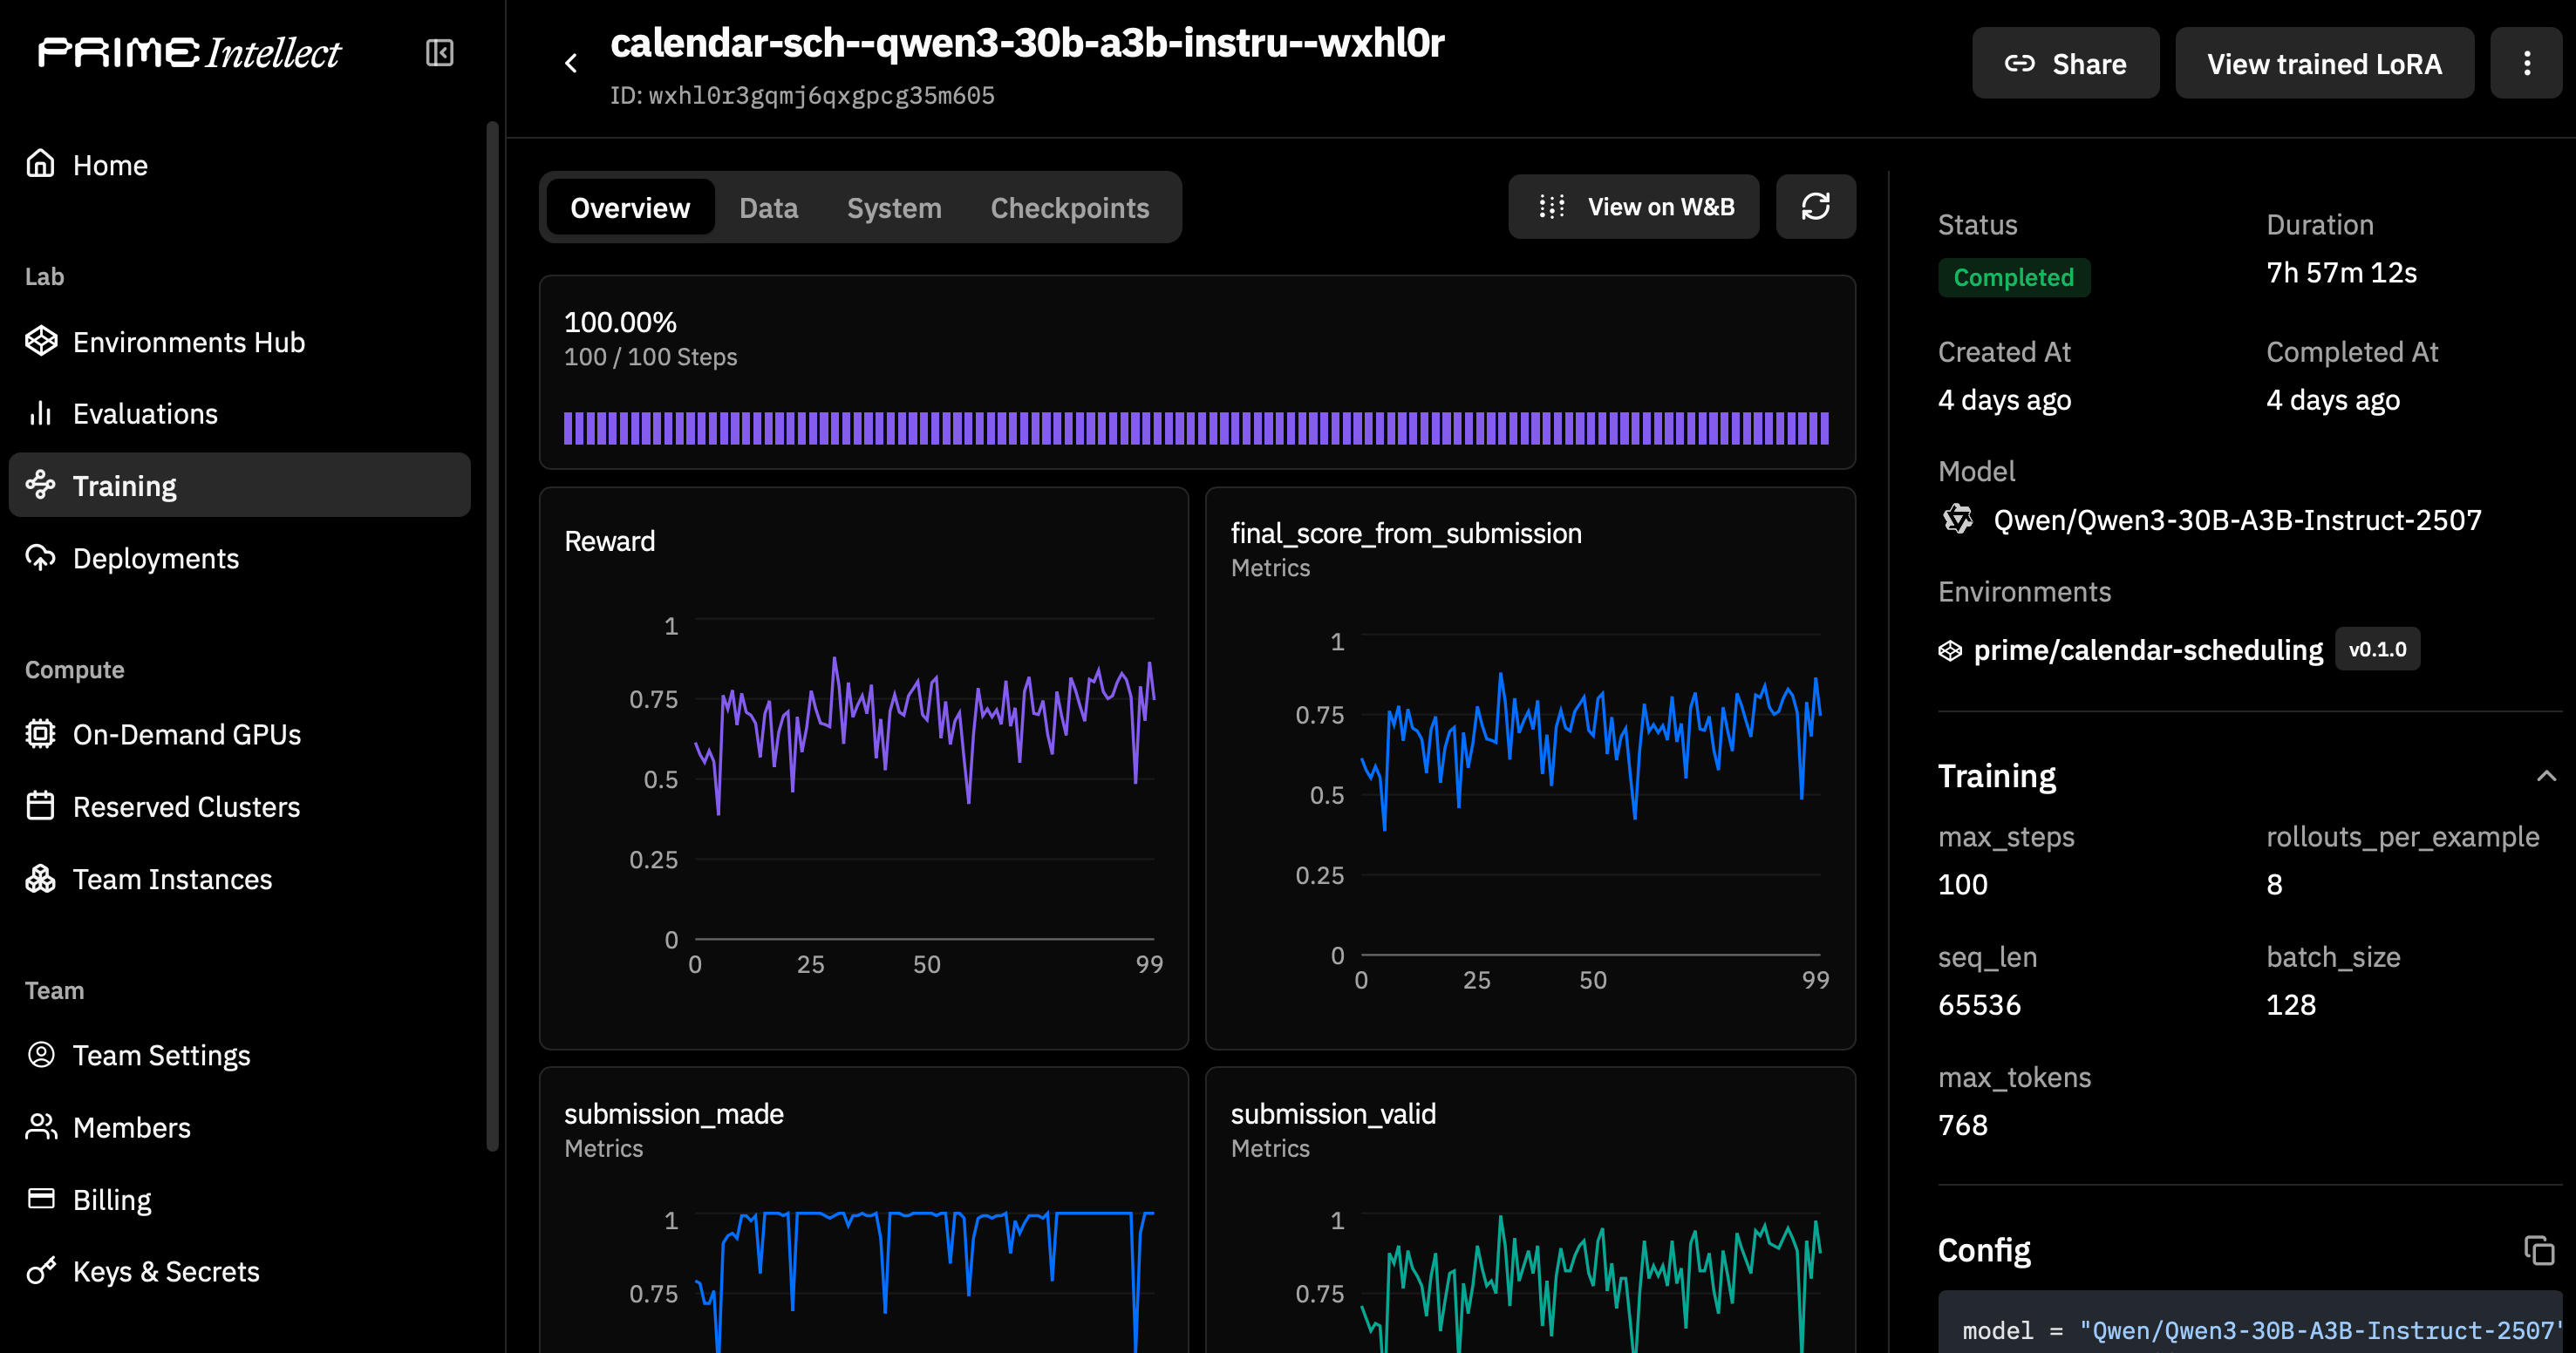Click the Qwen model logo icon
Viewport: 2576px width, 1353px height.
pyautogui.click(x=1957, y=519)
